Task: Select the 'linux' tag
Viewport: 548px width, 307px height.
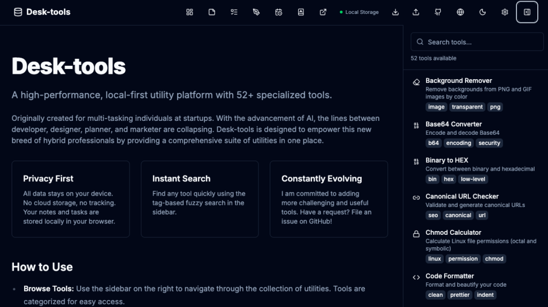Action: pyautogui.click(x=435, y=259)
